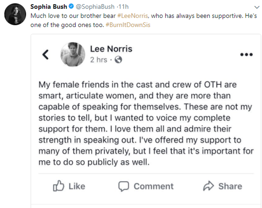The height and width of the screenshot is (208, 262).
Task: Click the thumbs-up Like icon
Action: click(58, 186)
